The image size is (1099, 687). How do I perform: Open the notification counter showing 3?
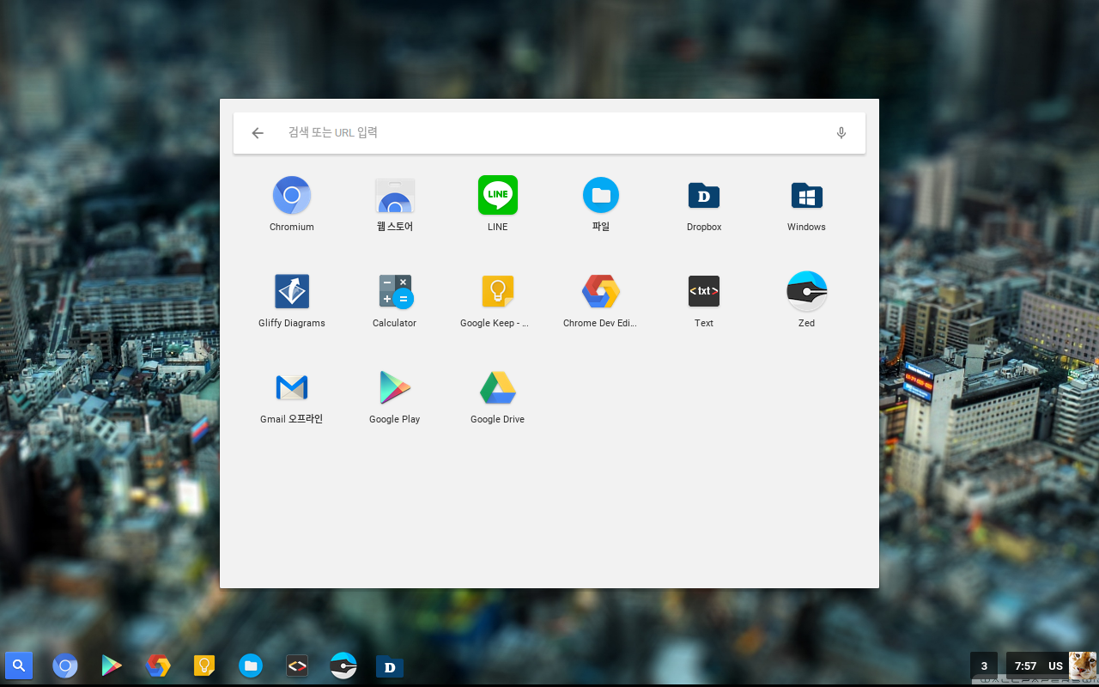984,666
